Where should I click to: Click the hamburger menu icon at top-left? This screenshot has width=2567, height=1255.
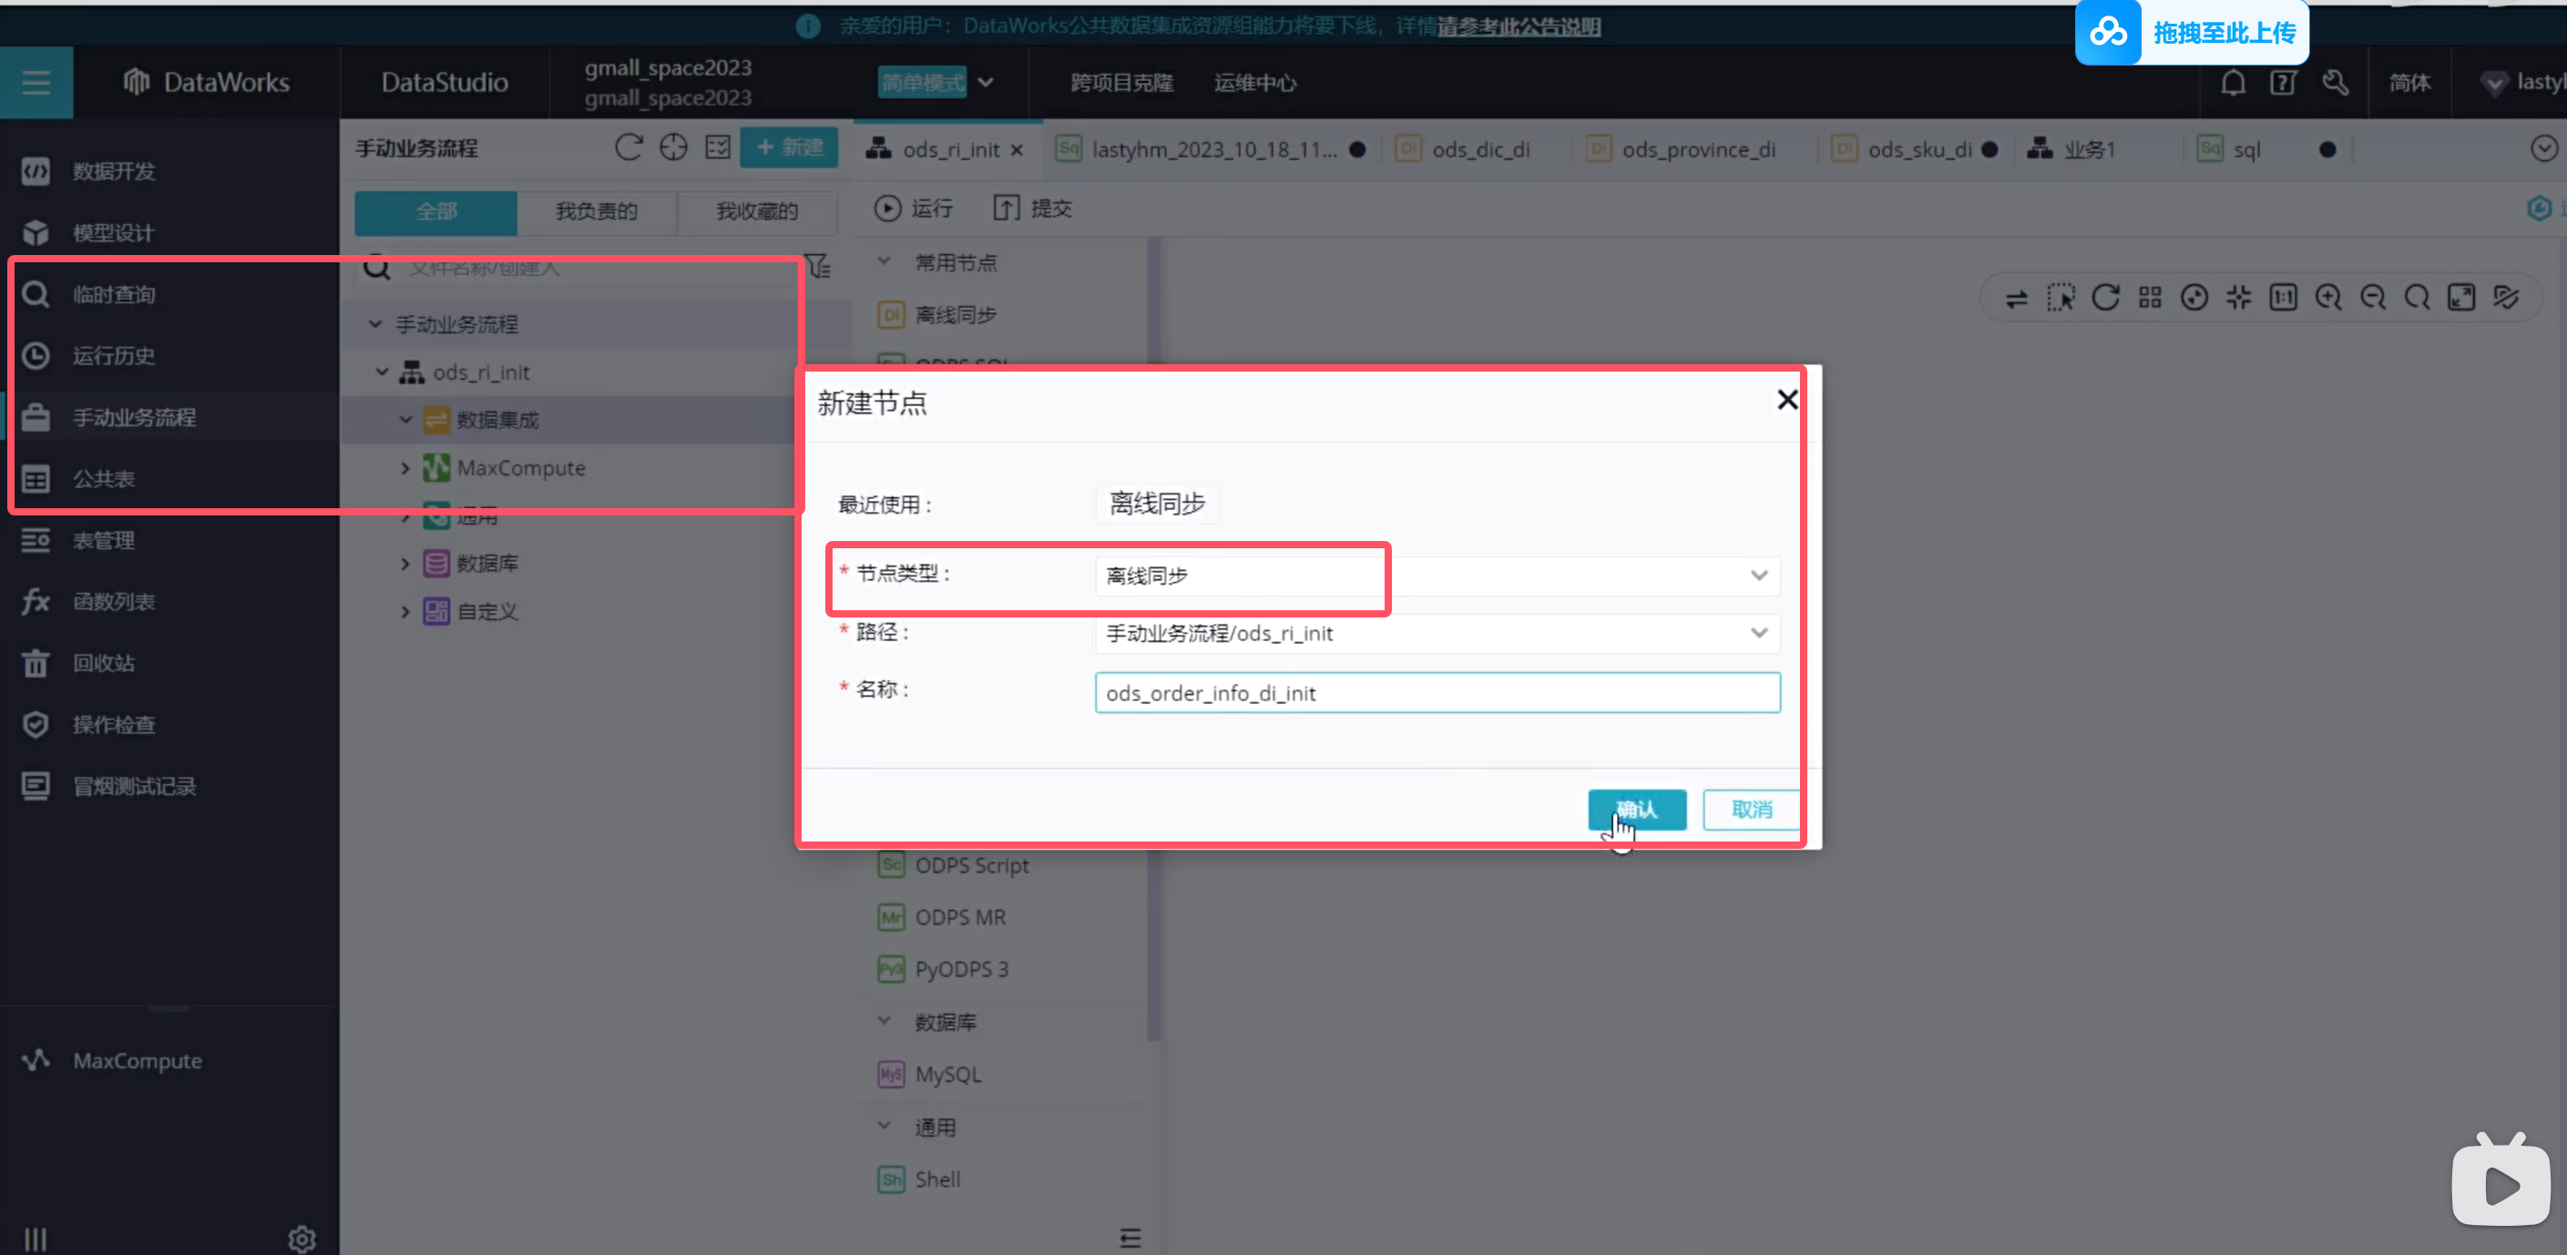tap(36, 83)
